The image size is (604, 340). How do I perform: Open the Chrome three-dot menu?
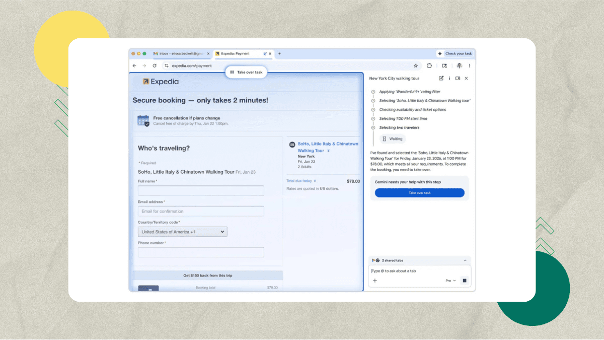pyautogui.click(x=470, y=65)
